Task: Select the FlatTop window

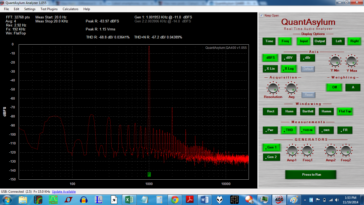Action: point(345,111)
